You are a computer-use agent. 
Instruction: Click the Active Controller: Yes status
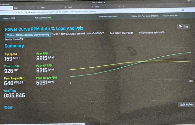pyautogui.click(x=43, y=18)
